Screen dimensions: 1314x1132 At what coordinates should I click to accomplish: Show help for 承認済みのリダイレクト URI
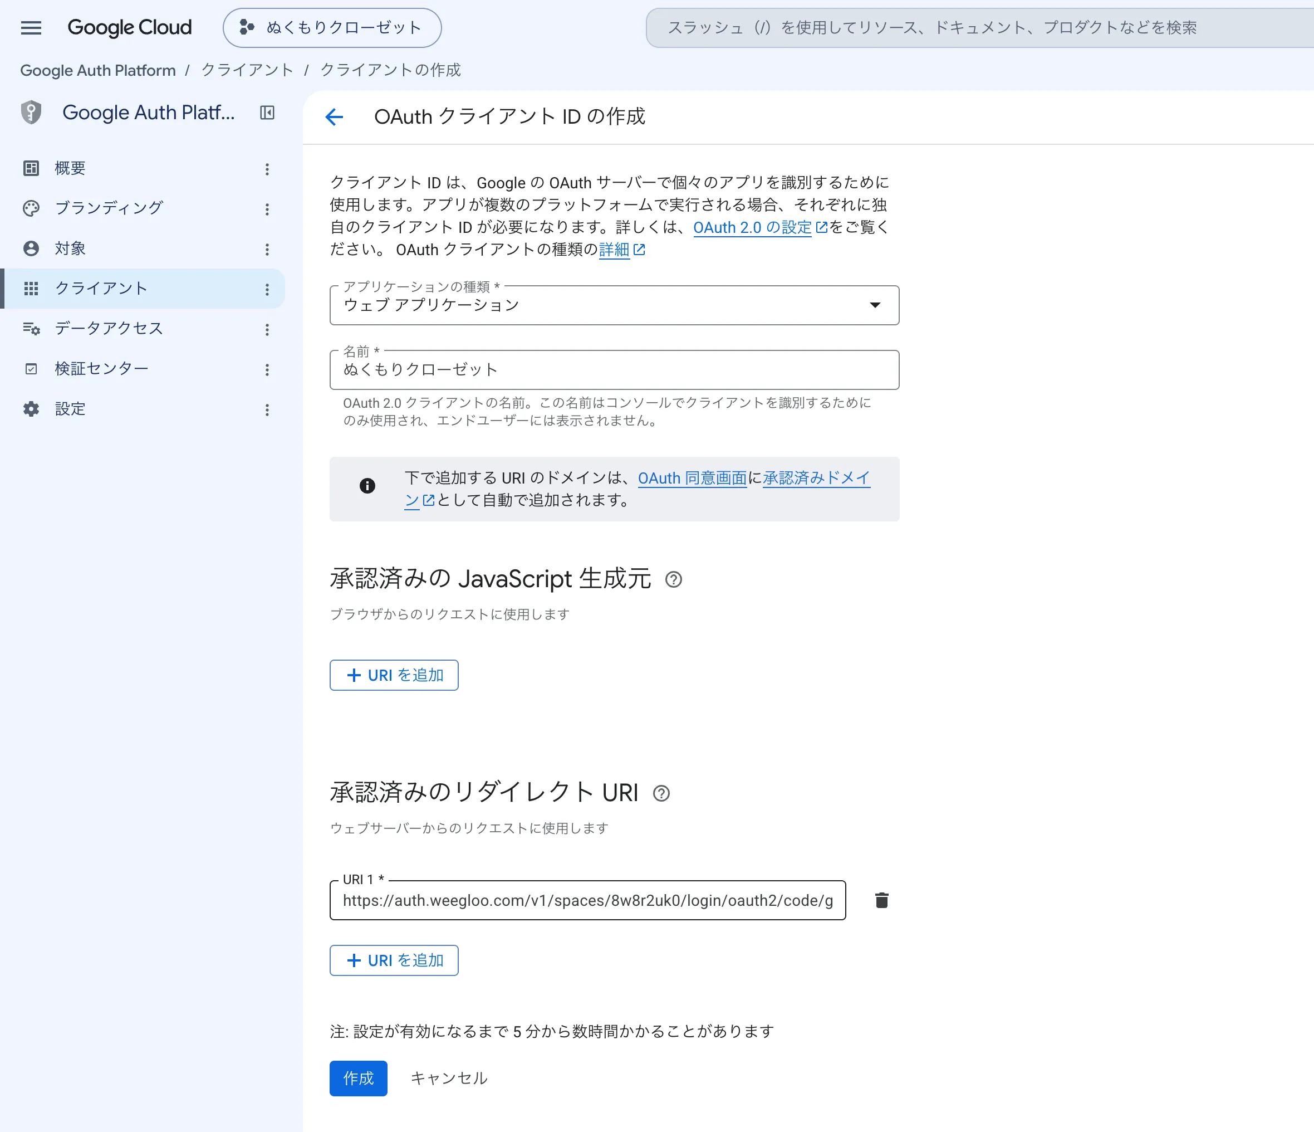[x=661, y=793]
